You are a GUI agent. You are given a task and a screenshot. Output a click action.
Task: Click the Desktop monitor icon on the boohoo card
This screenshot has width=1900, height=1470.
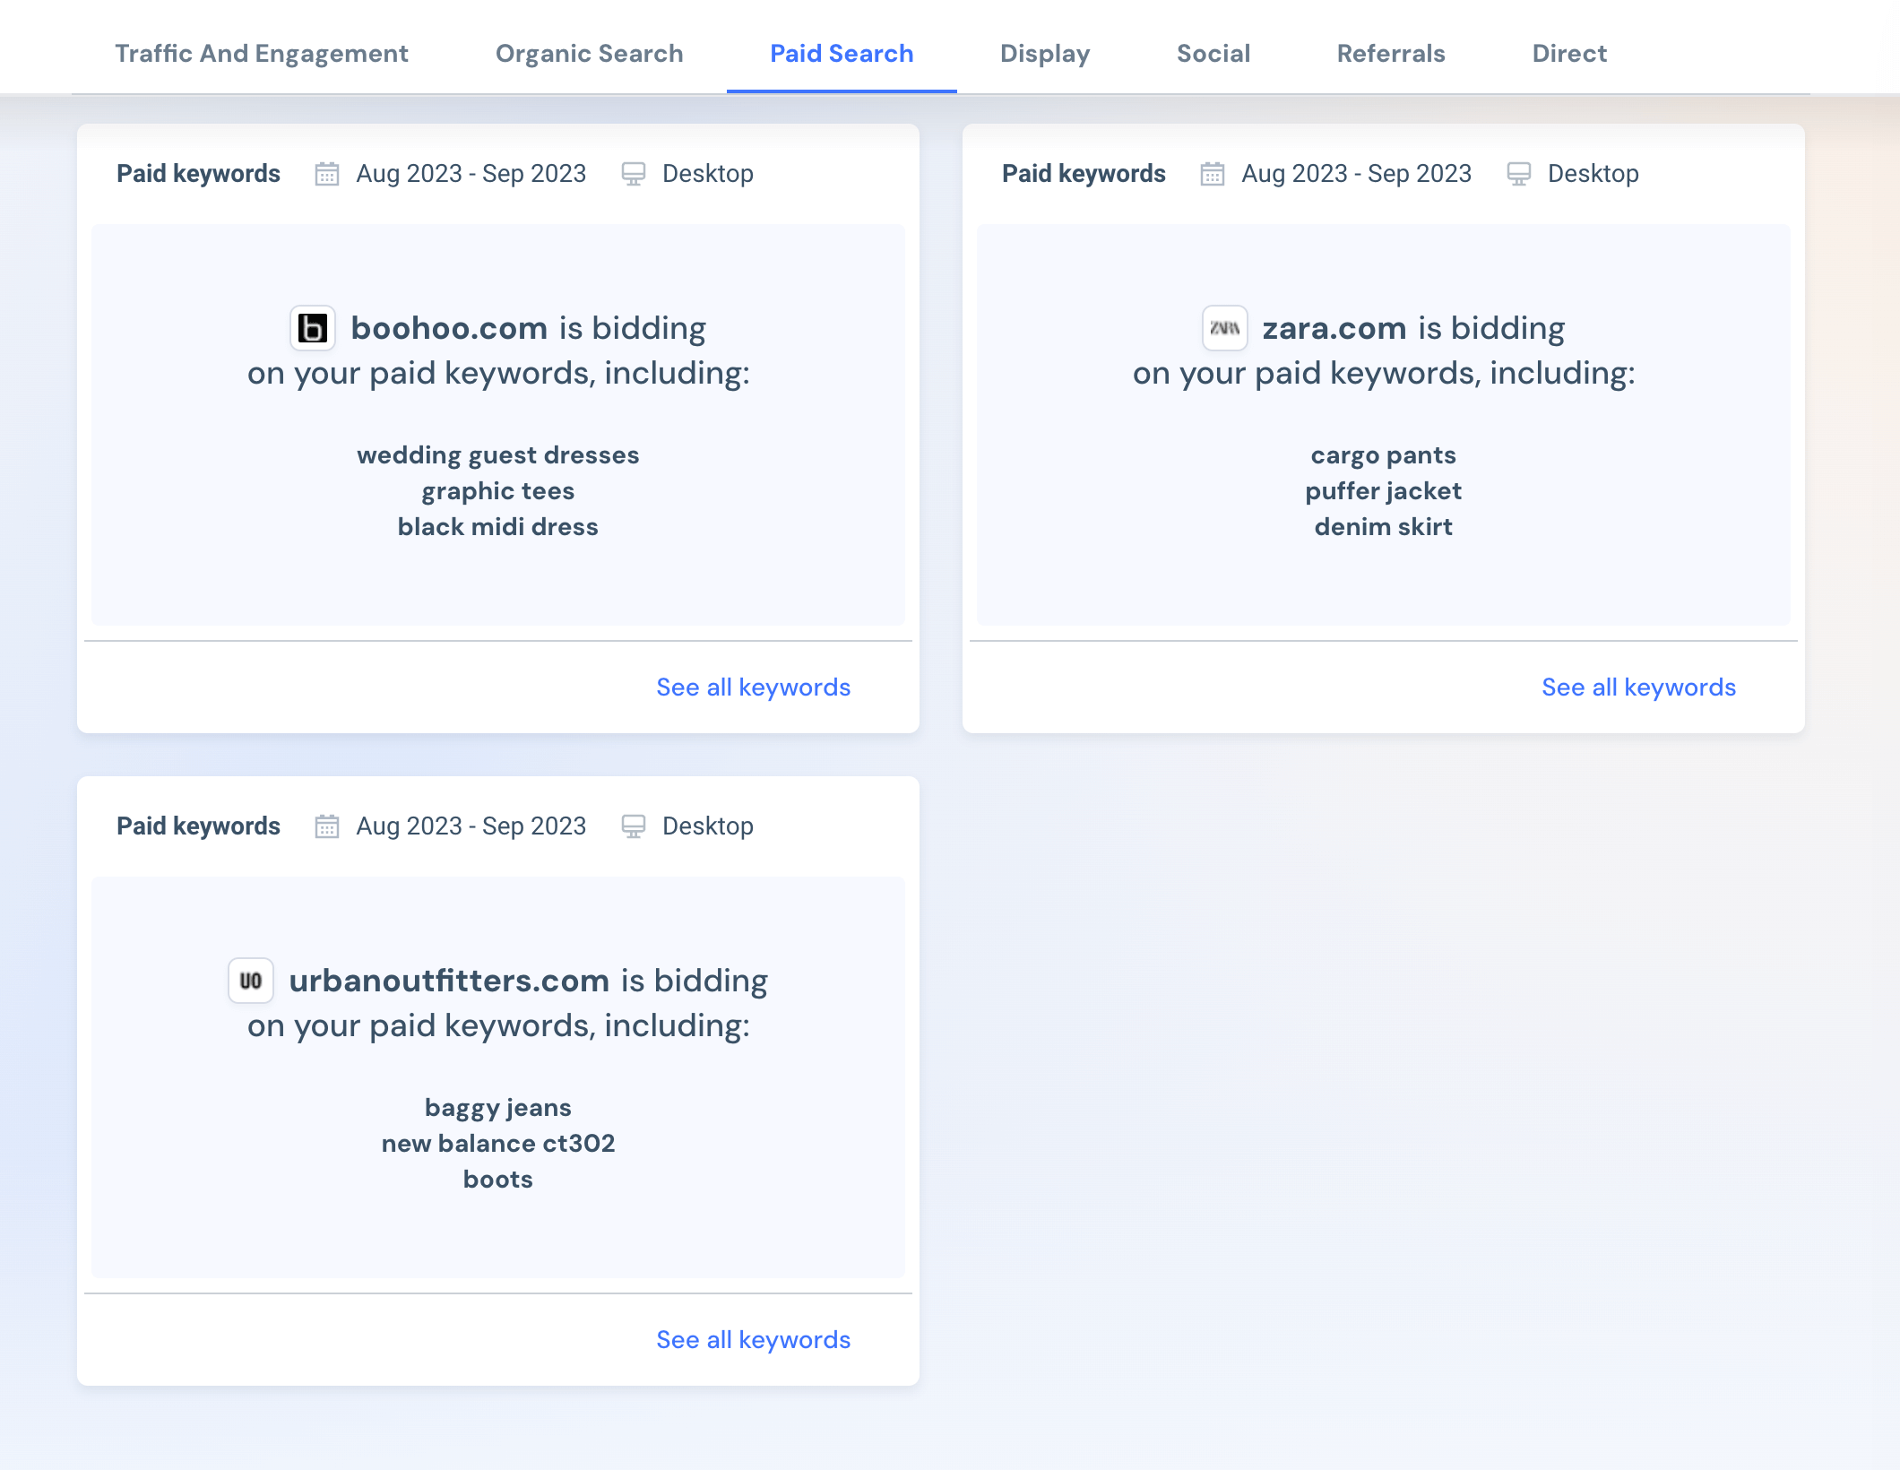click(635, 173)
